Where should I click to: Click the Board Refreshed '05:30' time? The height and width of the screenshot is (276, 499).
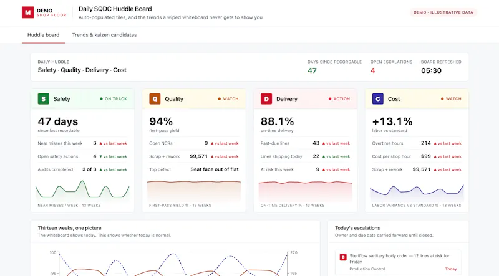pyautogui.click(x=431, y=70)
